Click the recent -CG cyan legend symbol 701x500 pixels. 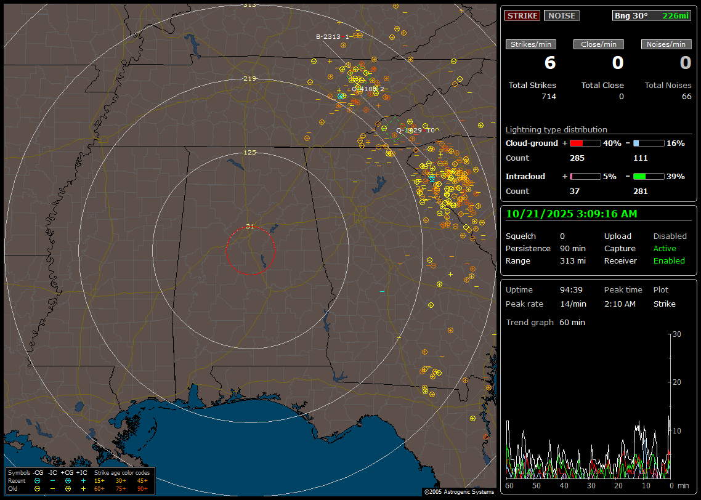[37, 480]
